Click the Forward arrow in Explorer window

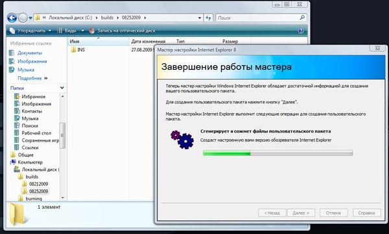pyautogui.click(x=23, y=18)
